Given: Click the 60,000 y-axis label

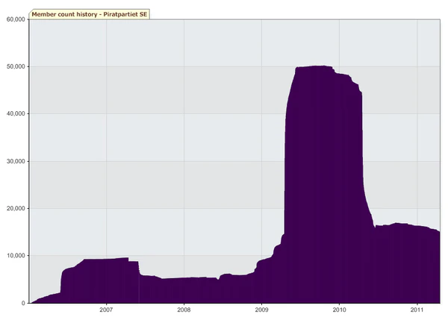Looking at the screenshot, I should pos(13,19).
